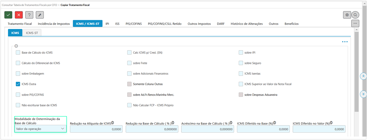Image resolution: width=367 pixels, height=140 pixels.
Task: Check the sobre Frete checkbox
Action: 130,63
